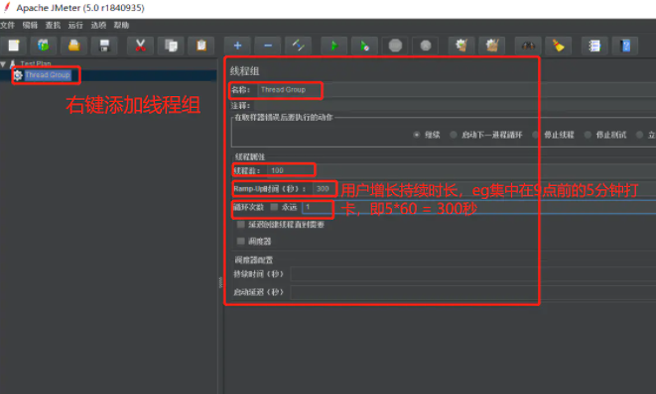Click the 名称 field containing Thread Group
This screenshot has height=394, width=656.
[457, 90]
